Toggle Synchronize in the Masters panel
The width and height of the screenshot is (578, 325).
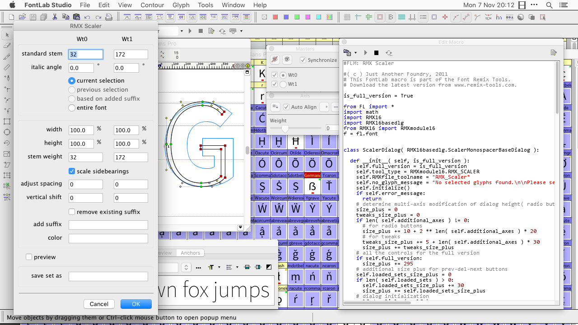tap(302, 59)
